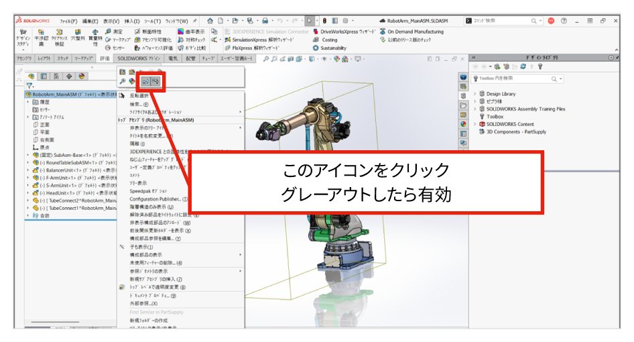Image resolution: width=634 pixels, height=342 pixels.
Task: Click the home icon in the top toolbar
Action: (x=210, y=21)
